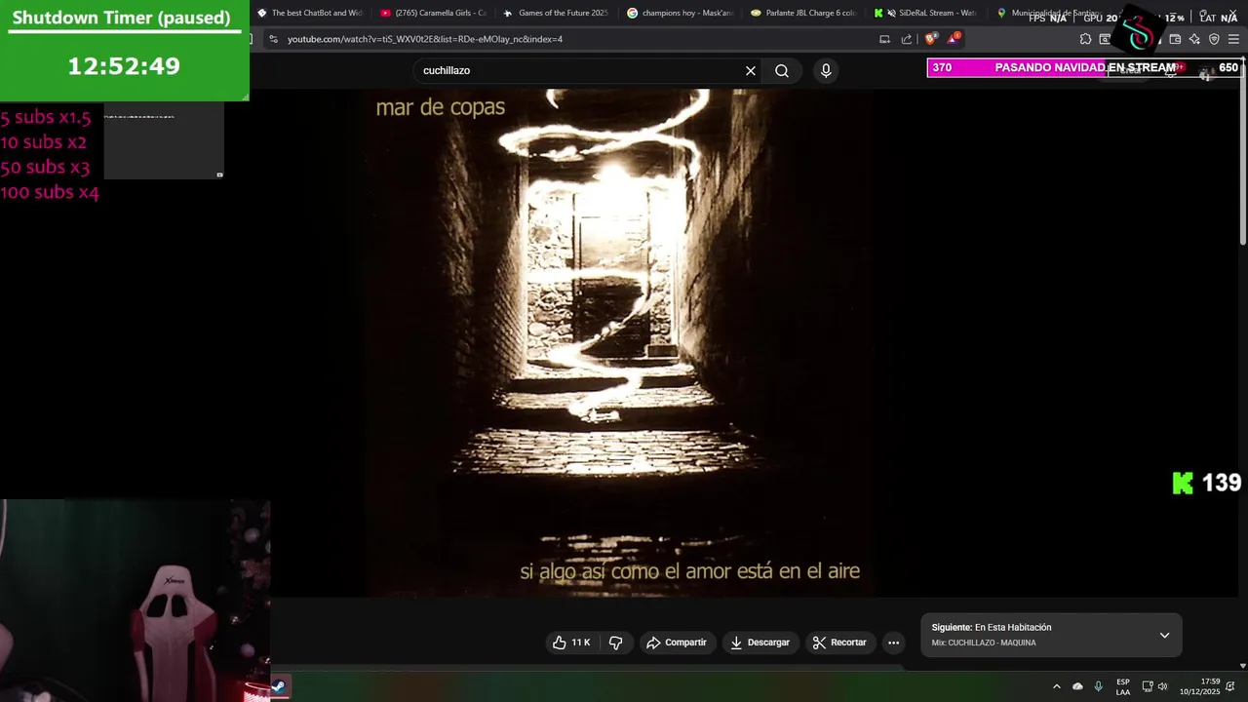Switch to '(2765) Caramella Girls' tab
The image size is (1248, 702).
tap(434, 14)
